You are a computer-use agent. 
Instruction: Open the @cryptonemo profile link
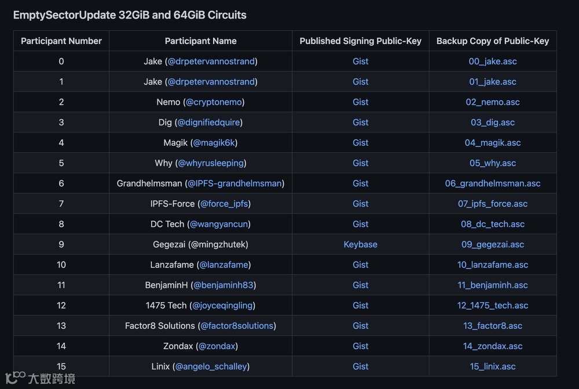point(214,102)
